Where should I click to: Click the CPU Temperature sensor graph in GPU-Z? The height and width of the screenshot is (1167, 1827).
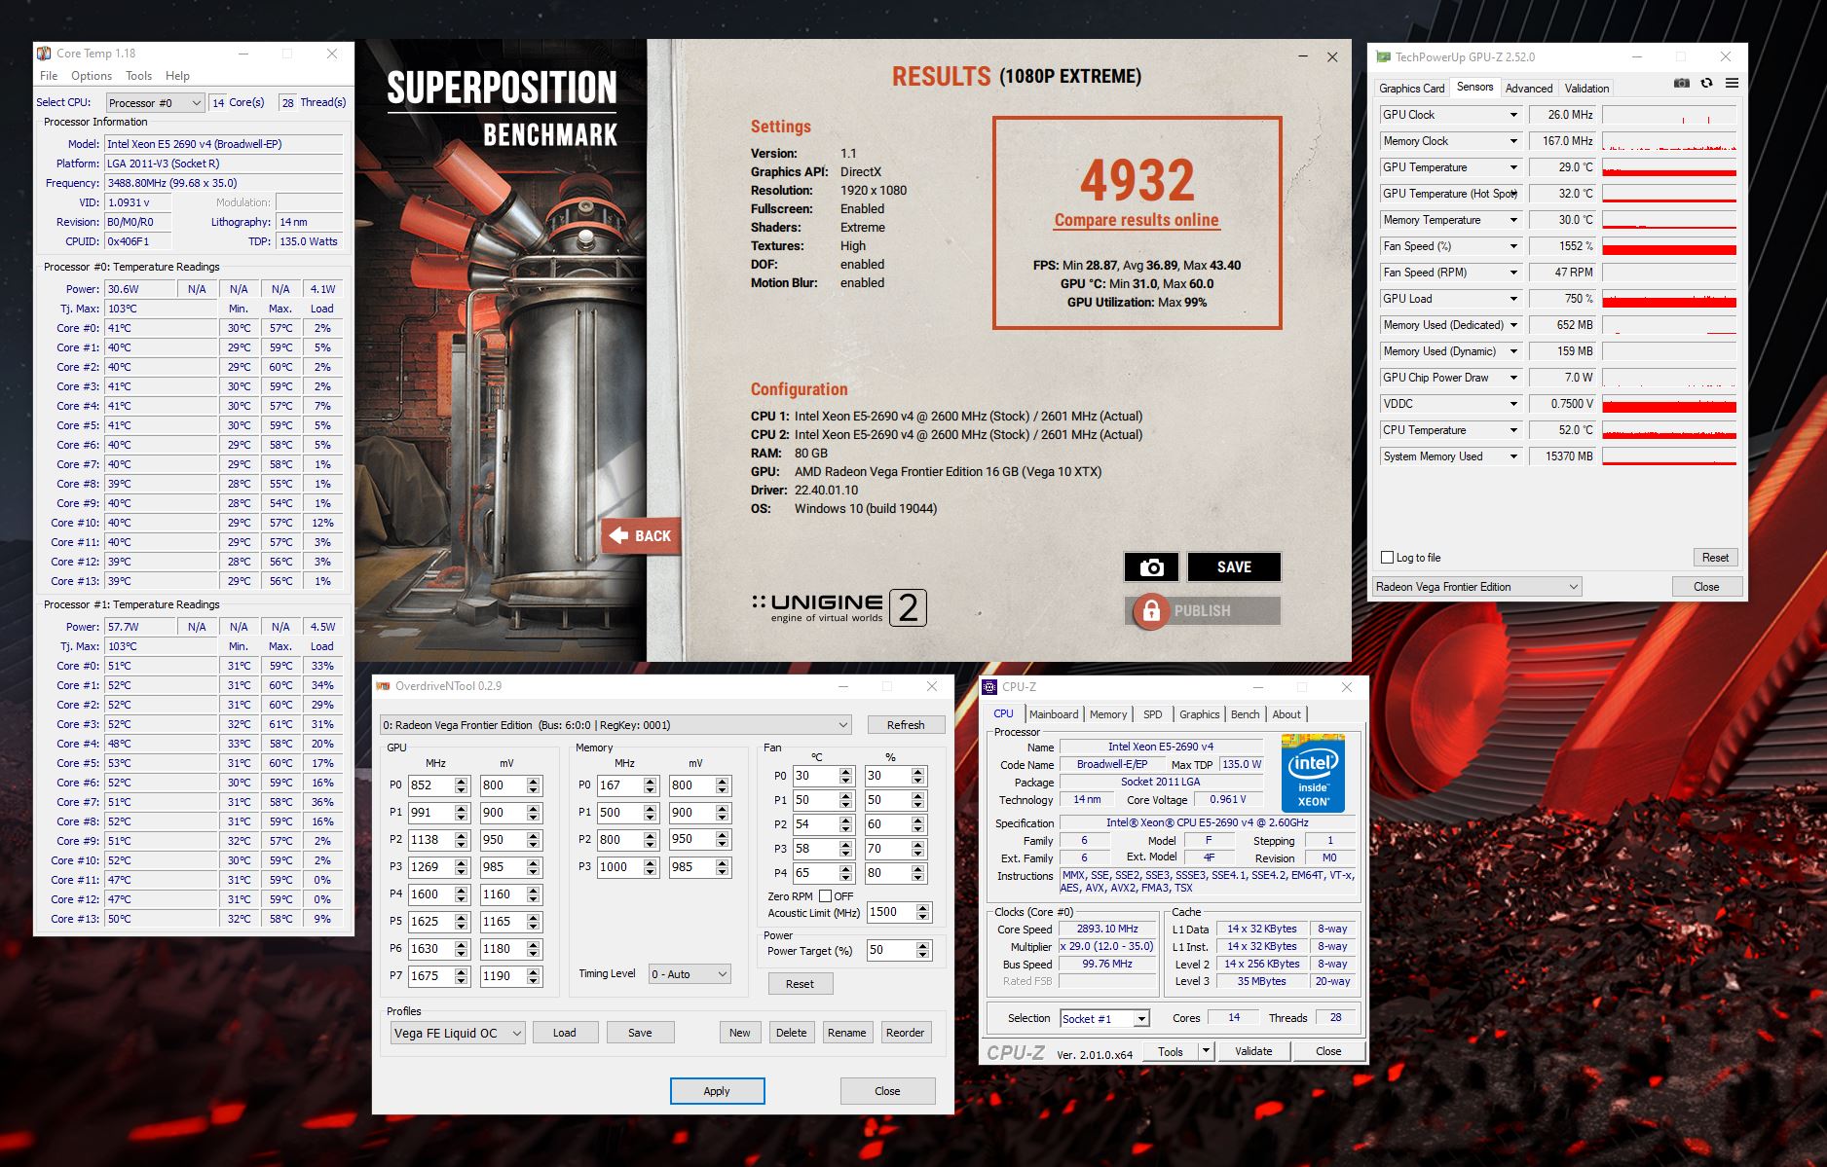1669,430
